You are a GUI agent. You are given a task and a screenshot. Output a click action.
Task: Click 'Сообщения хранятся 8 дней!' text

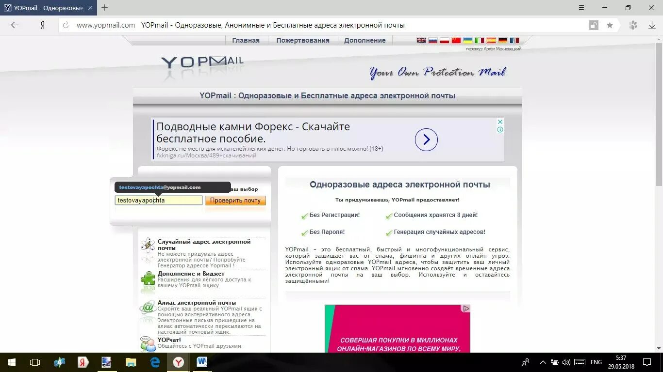pos(436,215)
